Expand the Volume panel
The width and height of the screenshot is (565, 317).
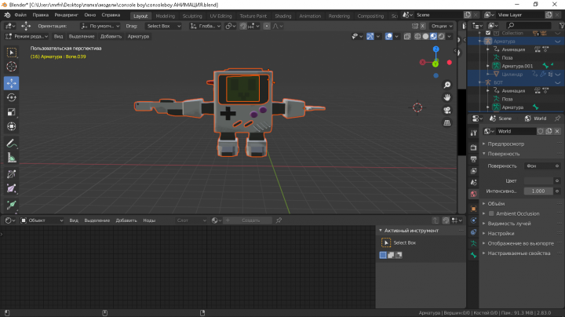[x=496, y=204]
